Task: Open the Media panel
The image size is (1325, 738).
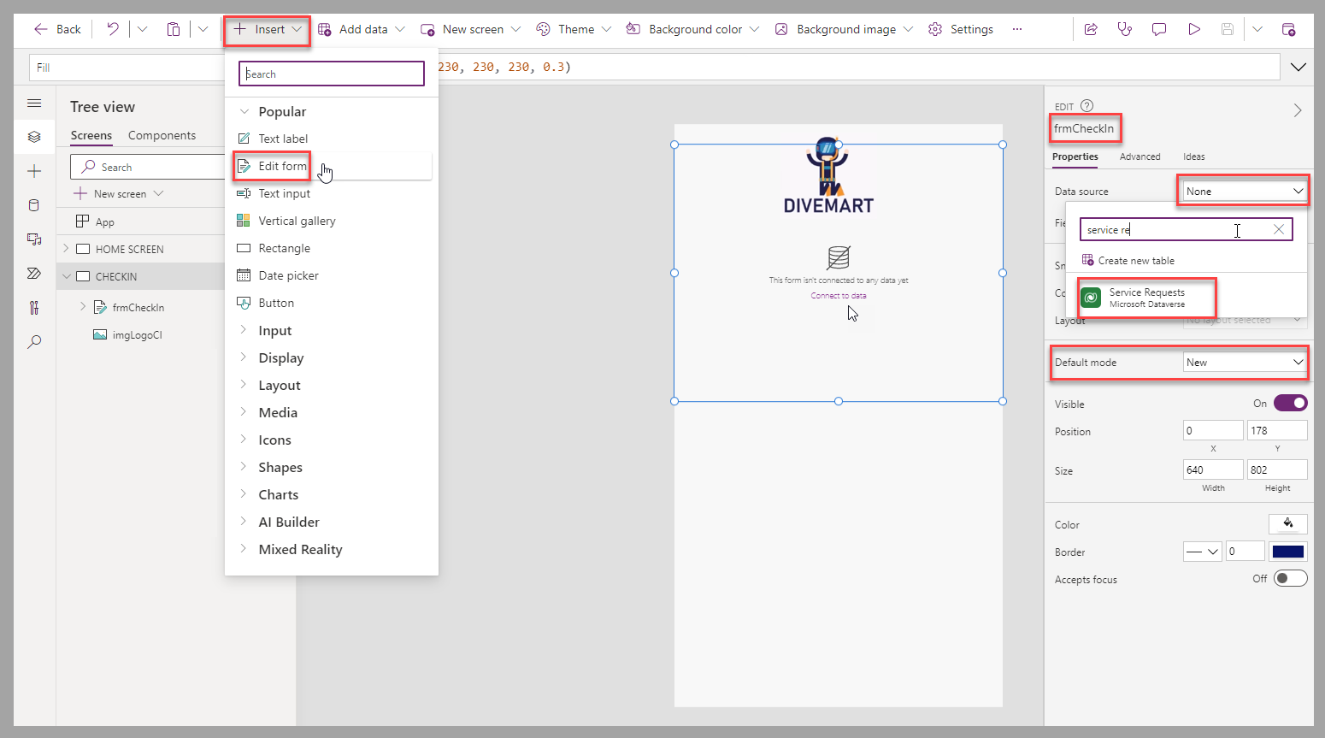Action: tap(34, 240)
